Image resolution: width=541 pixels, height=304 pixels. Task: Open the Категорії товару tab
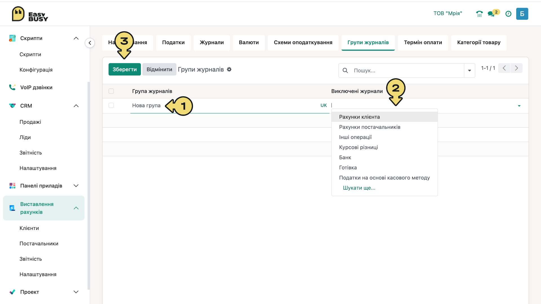click(x=479, y=43)
